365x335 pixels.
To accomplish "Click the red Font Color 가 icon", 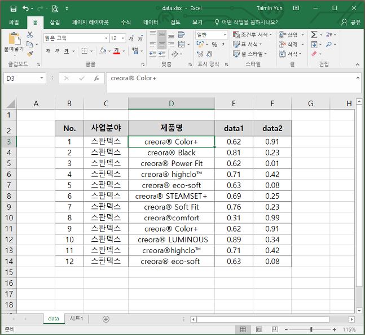I will coord(117,51).
